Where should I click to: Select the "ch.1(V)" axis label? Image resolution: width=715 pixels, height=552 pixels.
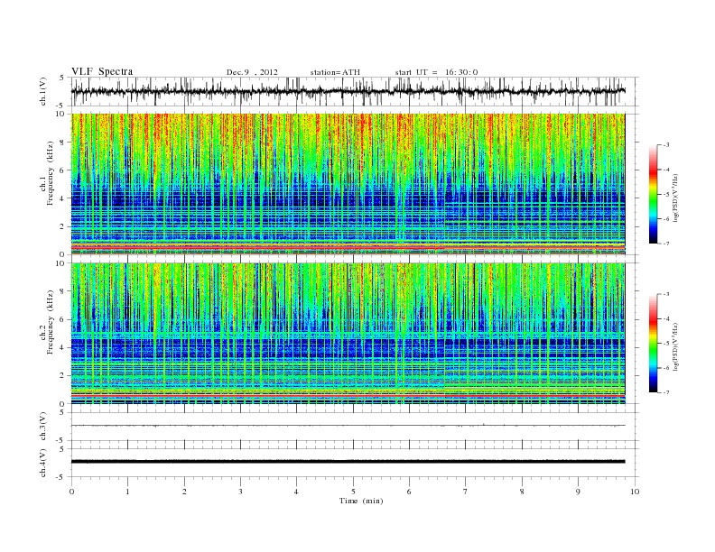coord(43,91)
